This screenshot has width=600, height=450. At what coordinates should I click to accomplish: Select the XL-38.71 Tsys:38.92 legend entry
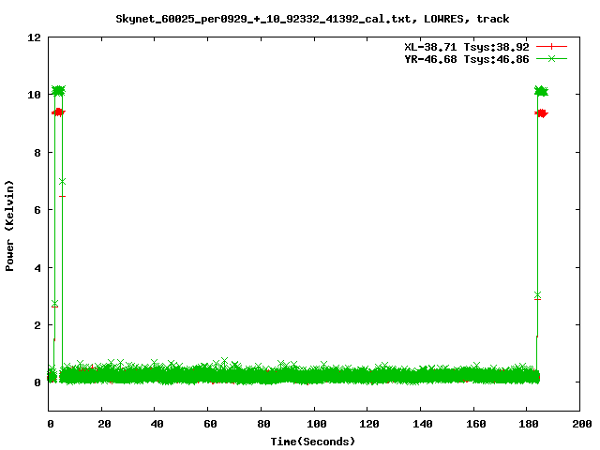[x=467, y=47]
